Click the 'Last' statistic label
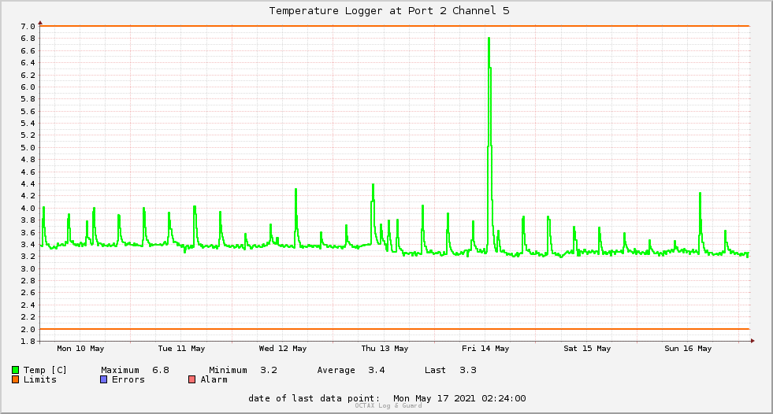The height and width of the screenshot is (414, 773). [435, 370]
